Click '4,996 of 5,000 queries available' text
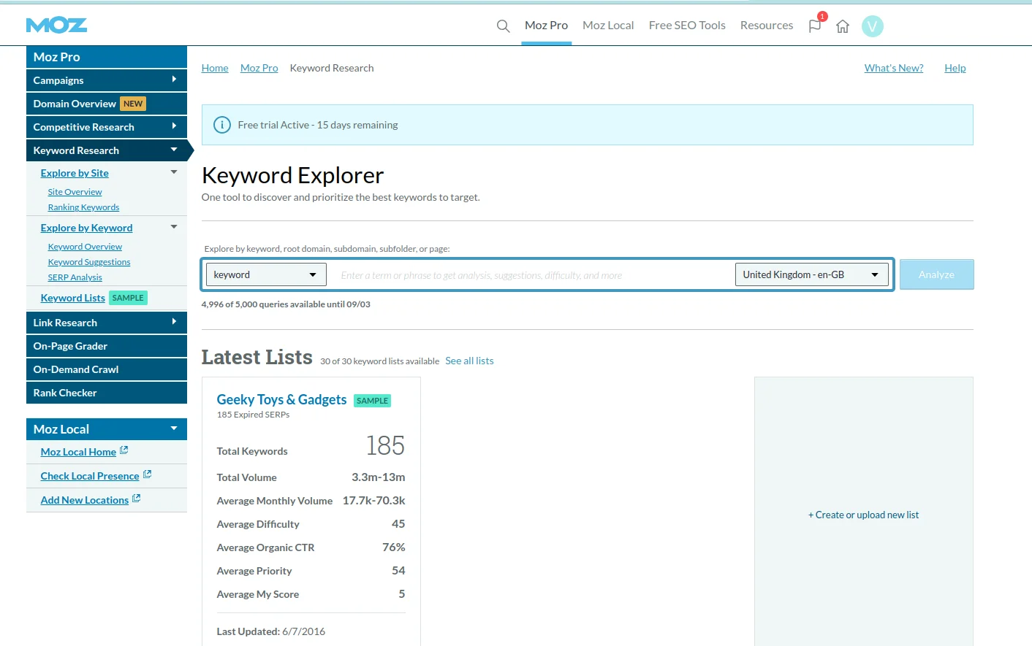1032x646 pixels. [x=286, y=304]
